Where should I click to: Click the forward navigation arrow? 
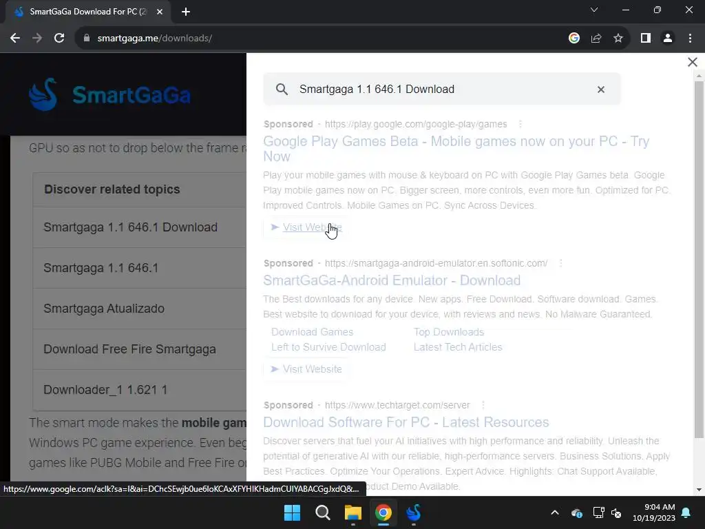37,39
